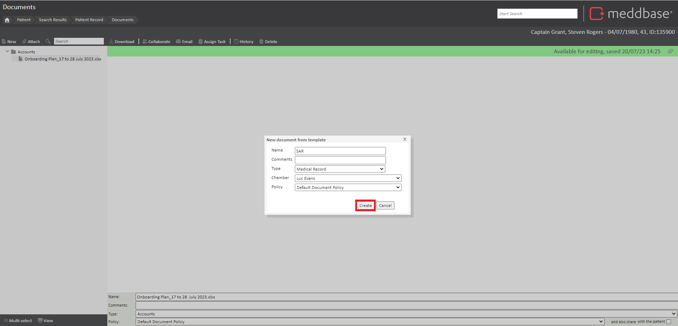Viewport: 678px width, 326px height.
Task: Toggle Multi-select mode
Action: pos(18,321)
